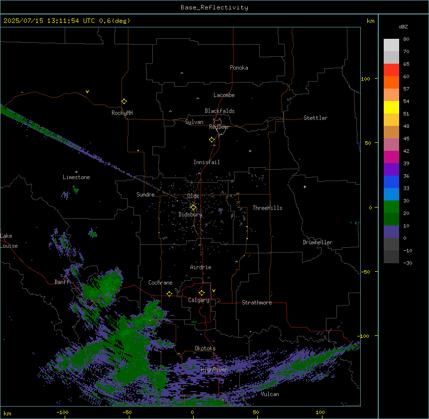This screenshot has width=429, height=419.
Task: Click the Vulcan label
Action: click(270, 394)
